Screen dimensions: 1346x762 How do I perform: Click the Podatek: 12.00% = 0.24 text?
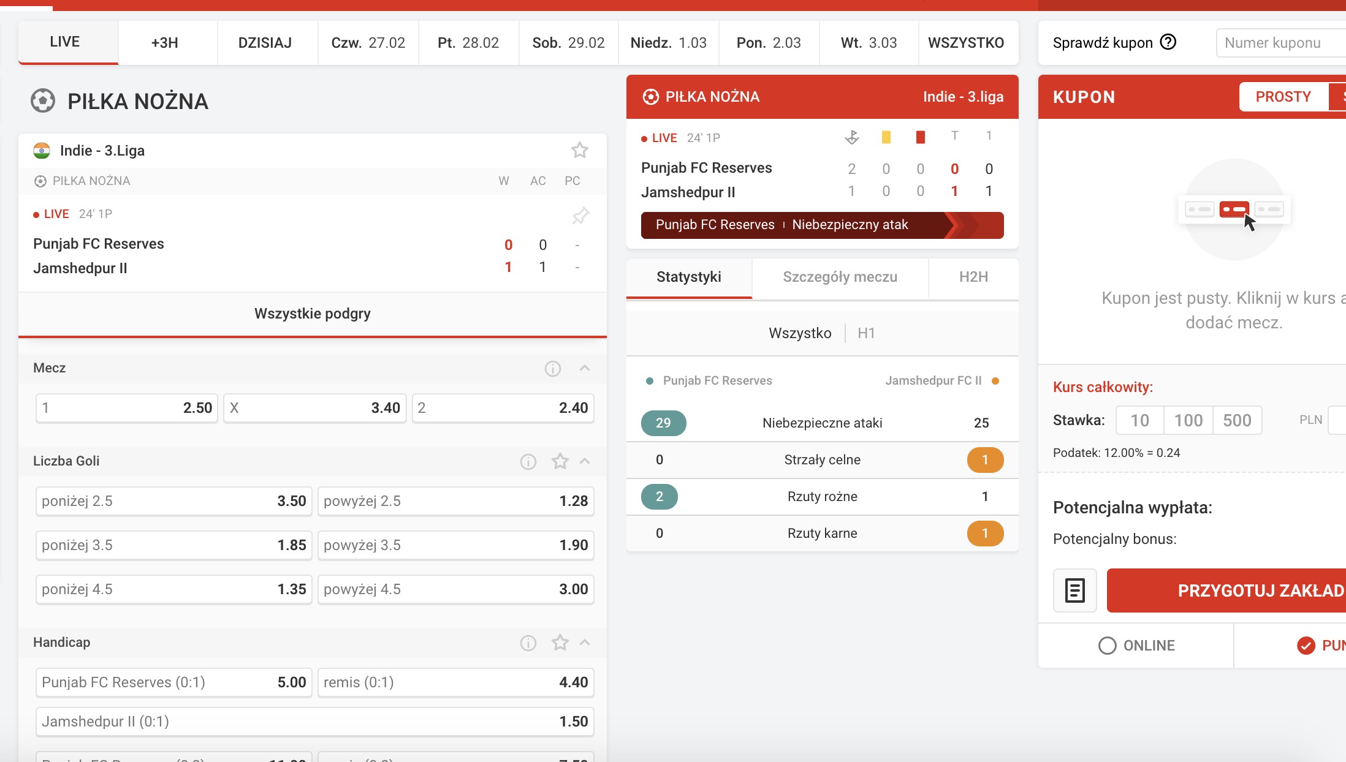coord(1116,453)
